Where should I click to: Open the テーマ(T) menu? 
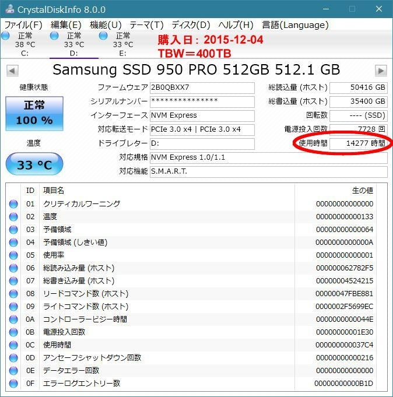(x=146, y=25)
